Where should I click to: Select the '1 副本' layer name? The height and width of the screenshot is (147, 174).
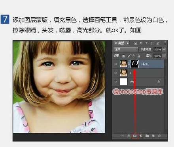click(x=144, y=64)
